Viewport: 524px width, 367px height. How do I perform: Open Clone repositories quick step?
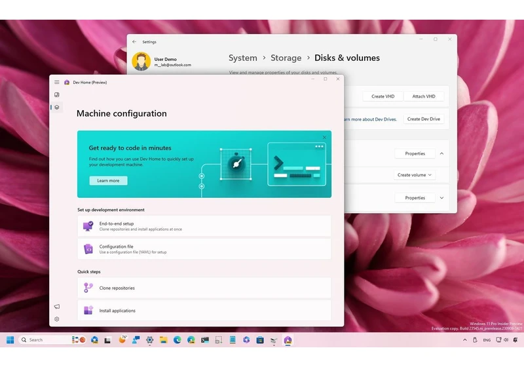tap(204, 288)
